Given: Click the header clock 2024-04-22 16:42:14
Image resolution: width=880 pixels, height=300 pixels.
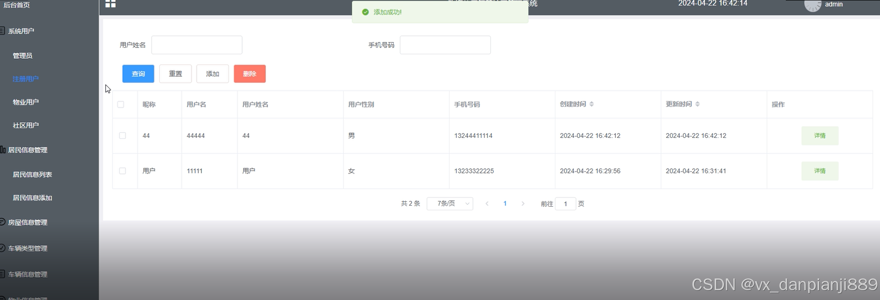Looking at the screenshot, I should pos(713,3).
